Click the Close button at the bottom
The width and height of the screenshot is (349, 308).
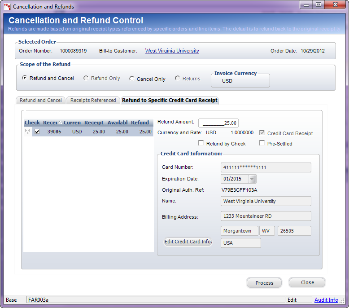point(307,282)
